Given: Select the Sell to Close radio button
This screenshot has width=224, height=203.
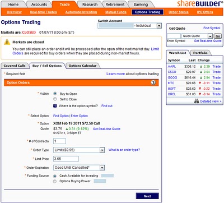Looking at the screenshot, I should click(x=55, y=99).
